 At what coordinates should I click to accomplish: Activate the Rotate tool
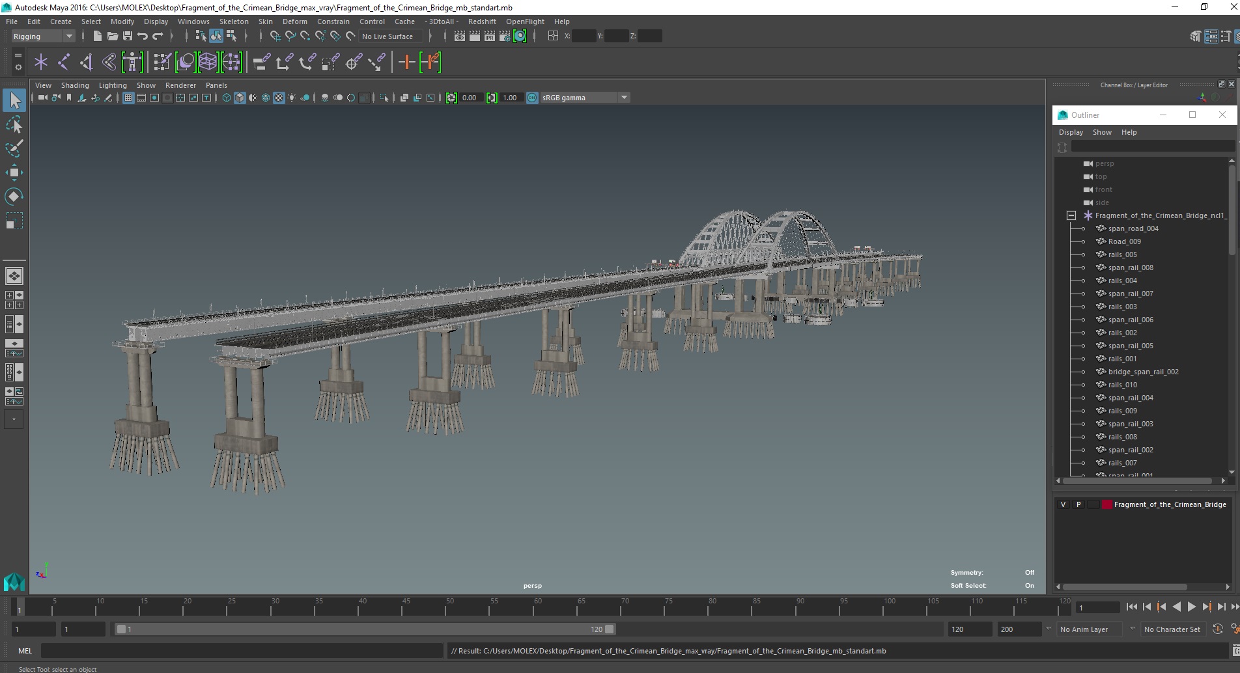tap(14, 196)
